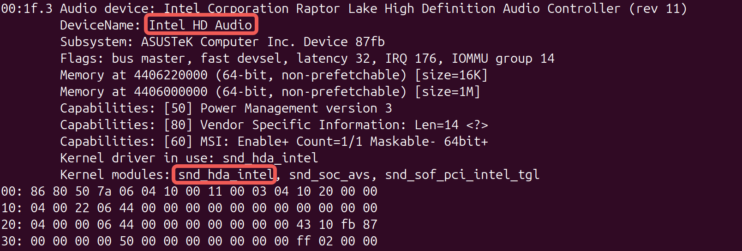The height and width of the screenshot is (251, 742).
Task: Click "snd_soc_avs" in kernel modules line
Action: coord(329,174)
